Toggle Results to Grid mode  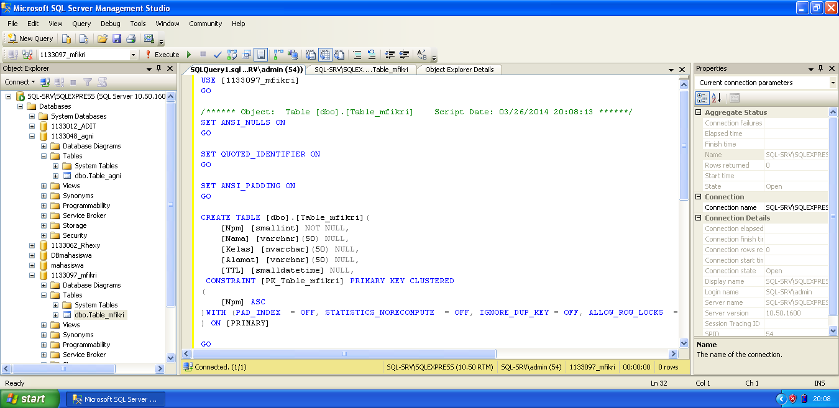[325, 55]
